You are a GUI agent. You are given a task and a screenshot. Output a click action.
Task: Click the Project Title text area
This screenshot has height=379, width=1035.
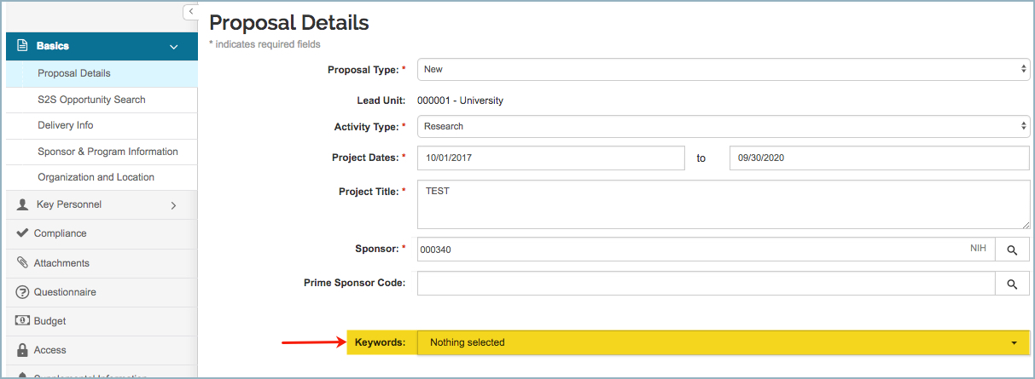tap(723, 204)
